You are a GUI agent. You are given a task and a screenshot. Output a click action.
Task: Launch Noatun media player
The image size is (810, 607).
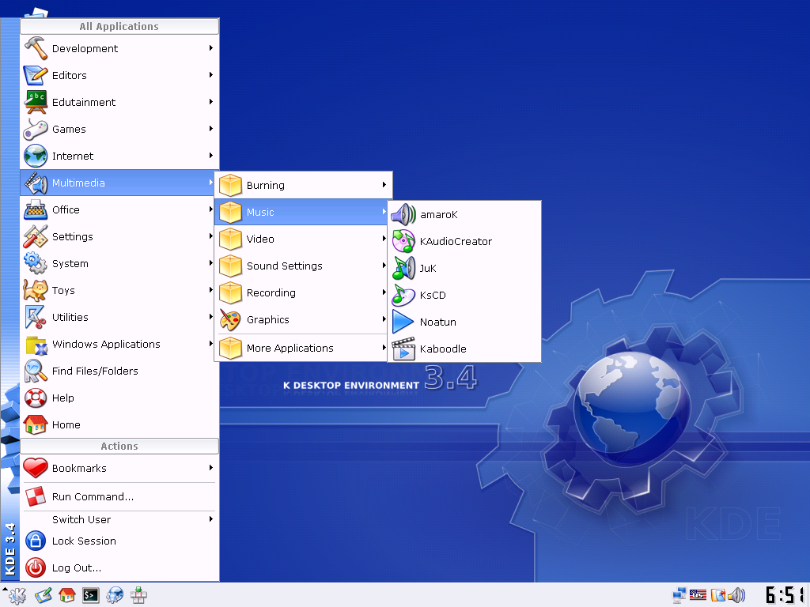464,322
